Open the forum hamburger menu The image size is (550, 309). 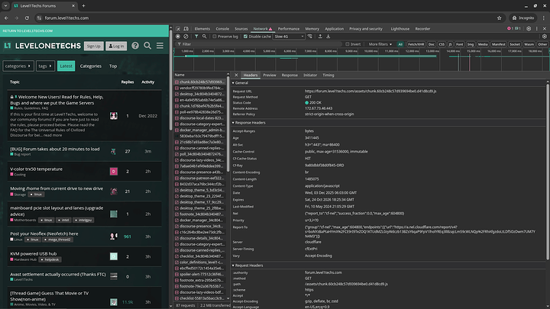point(161,46)
